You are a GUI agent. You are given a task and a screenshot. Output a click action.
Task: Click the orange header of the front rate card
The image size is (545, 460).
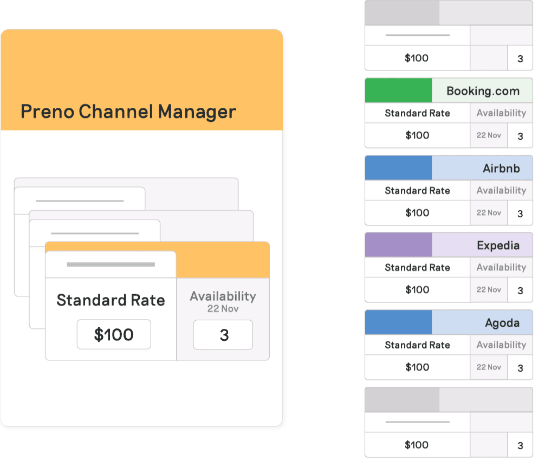click(x=223, y=260)
